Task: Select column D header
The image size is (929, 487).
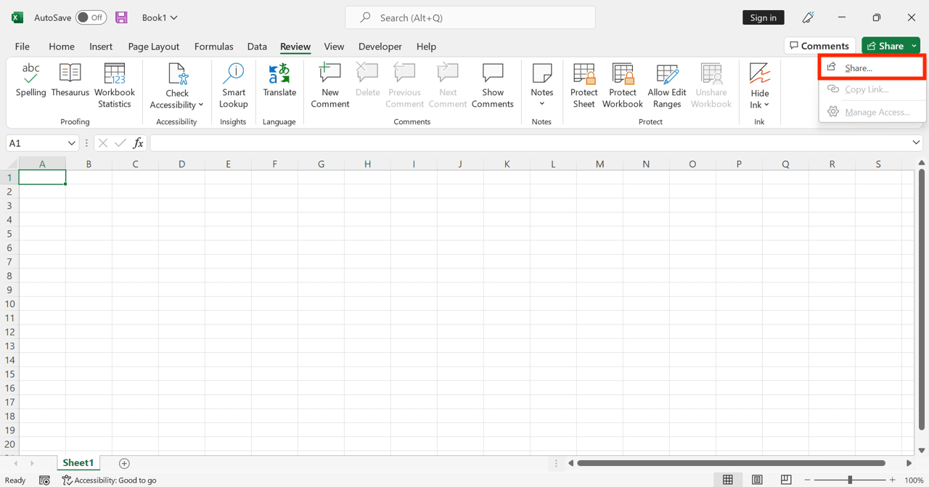Action: [181, 164]
